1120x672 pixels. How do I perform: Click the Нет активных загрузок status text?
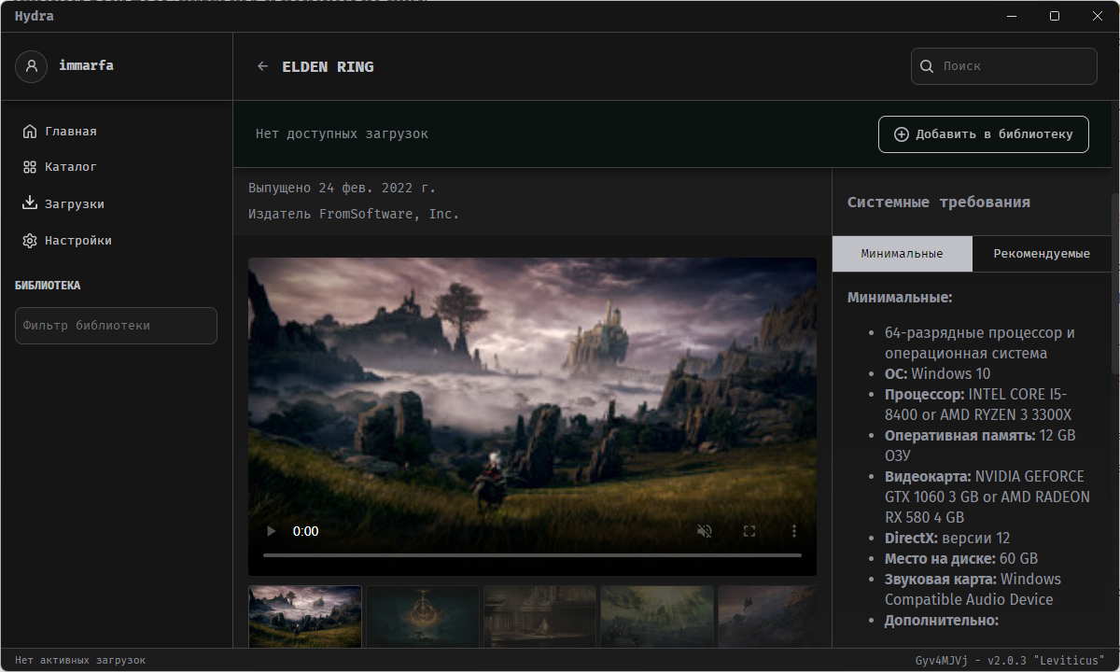click(80, 660)
